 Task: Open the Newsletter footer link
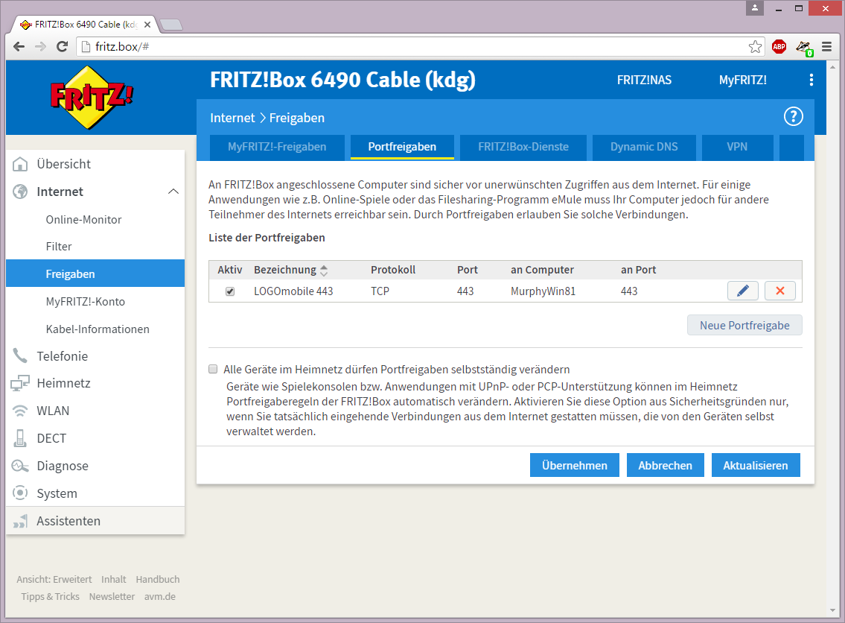[x=112, y=597]
